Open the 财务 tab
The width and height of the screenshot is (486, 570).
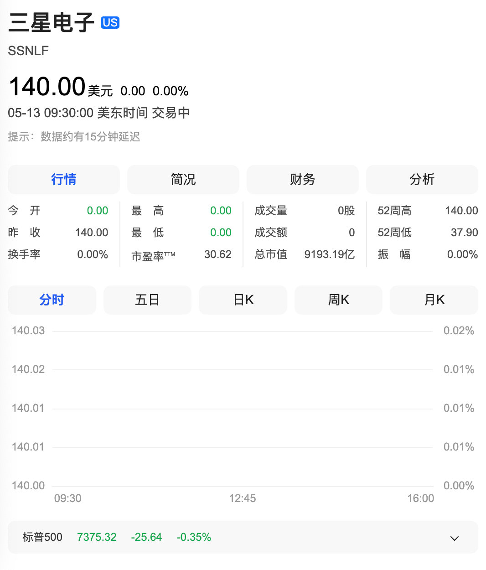click(x=303, y=180)
